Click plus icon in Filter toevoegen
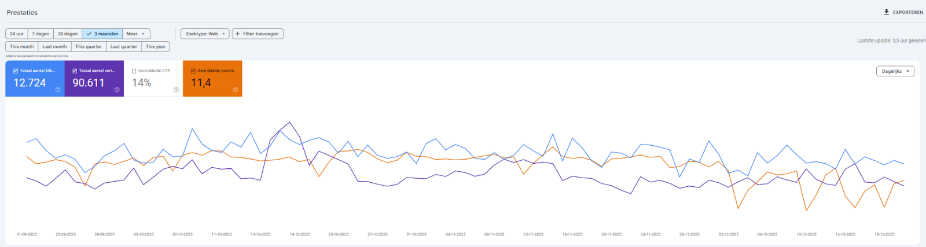926x247 pixels. [237, 34]
